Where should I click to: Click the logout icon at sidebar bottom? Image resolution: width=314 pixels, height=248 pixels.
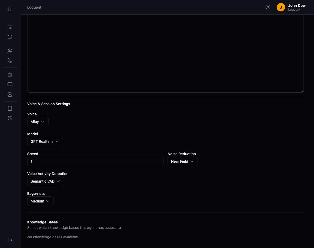pos(10,240)
